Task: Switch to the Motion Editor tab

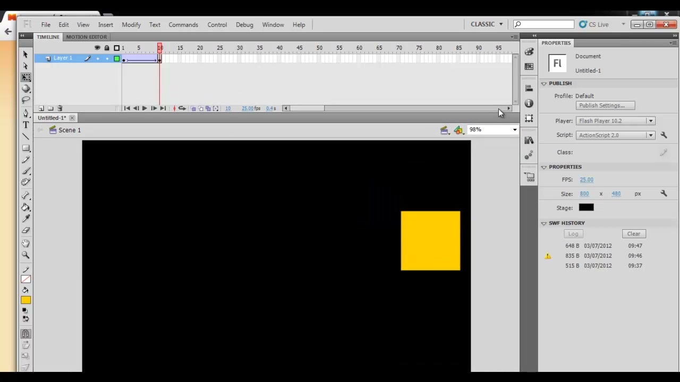Action: 87,37
